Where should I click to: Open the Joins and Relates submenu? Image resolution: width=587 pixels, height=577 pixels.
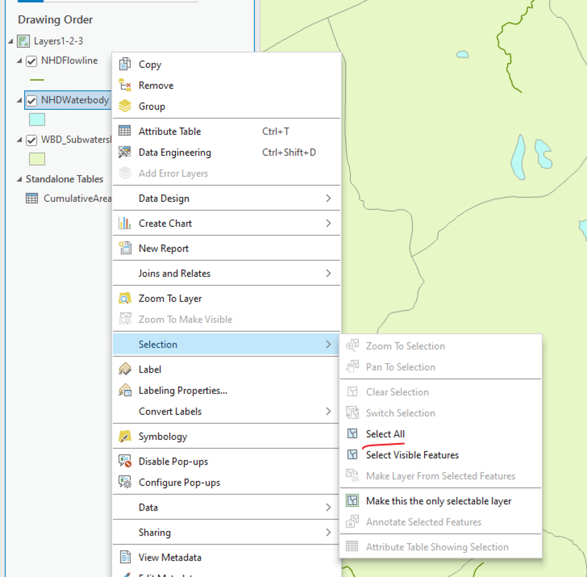coord(175,273)
